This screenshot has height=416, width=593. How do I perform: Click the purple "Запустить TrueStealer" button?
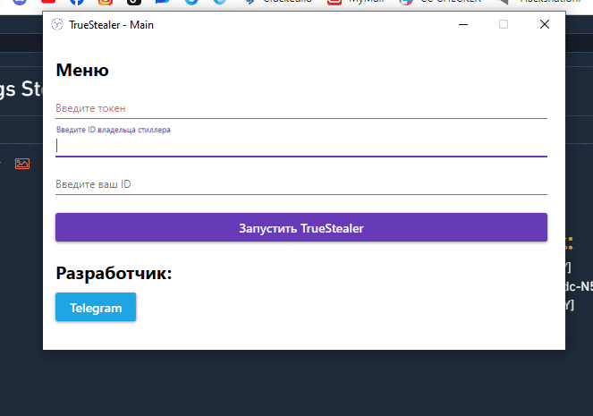tap(301, 227)
